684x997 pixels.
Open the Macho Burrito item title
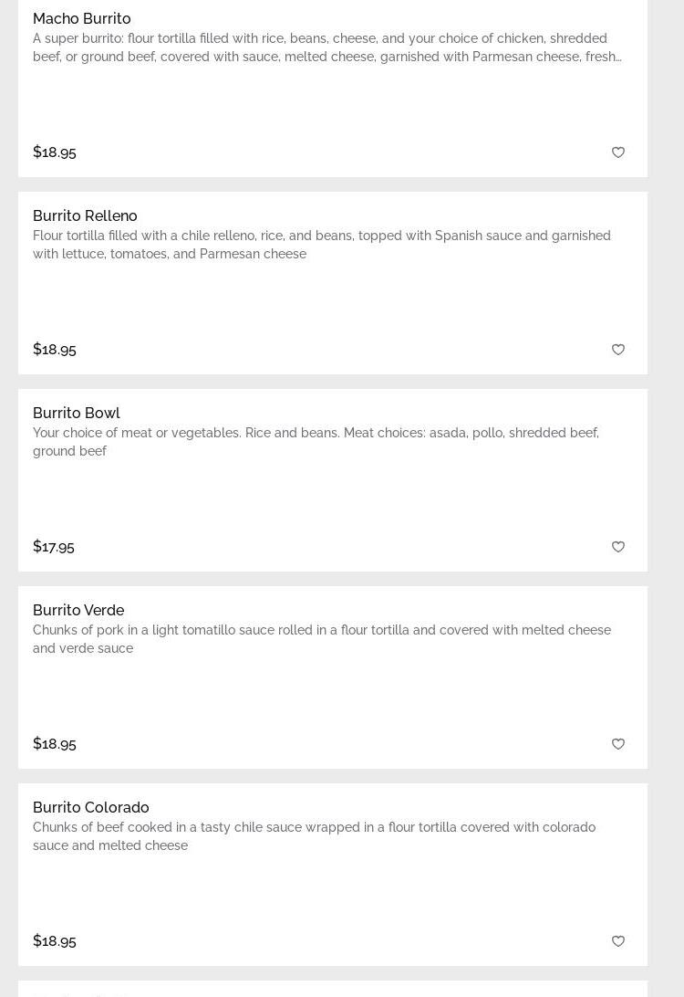[82, 18]
